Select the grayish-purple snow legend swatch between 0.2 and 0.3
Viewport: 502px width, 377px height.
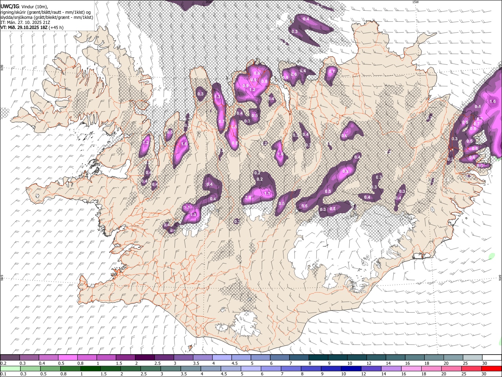click(x=10, y=358)
